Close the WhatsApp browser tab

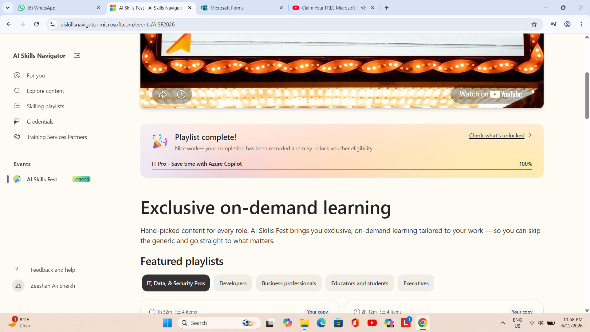click(98, 8)
